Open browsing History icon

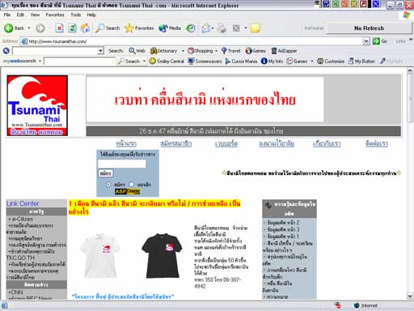[191, 28]
